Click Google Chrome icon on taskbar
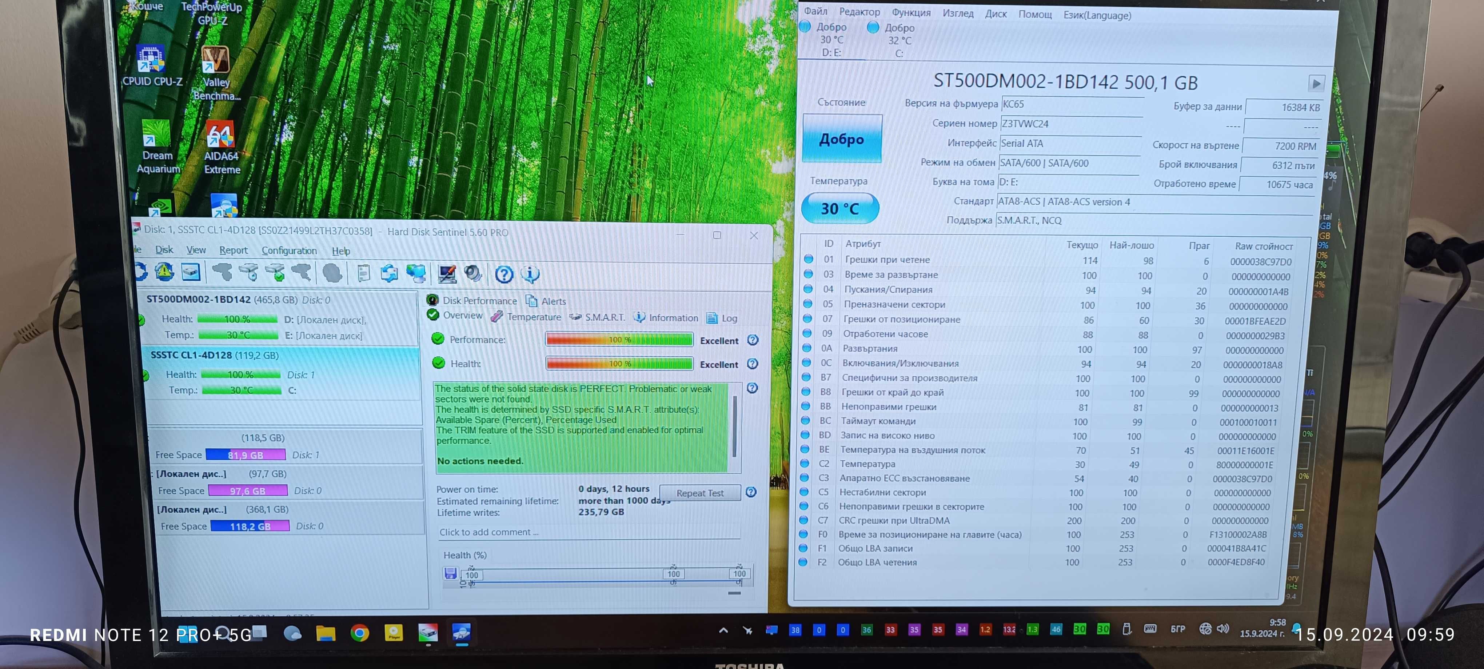 tap(359, 633)
